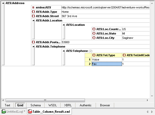Select the 'US' country value cell
155x115 pixels.
pyautogui.click(x=136, y=29)
